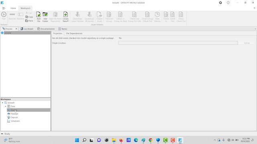Image resolution: width=257 pixels, height=144 pixels.
Task: Open the settings gear in title bar
Action: coord(220,3)
